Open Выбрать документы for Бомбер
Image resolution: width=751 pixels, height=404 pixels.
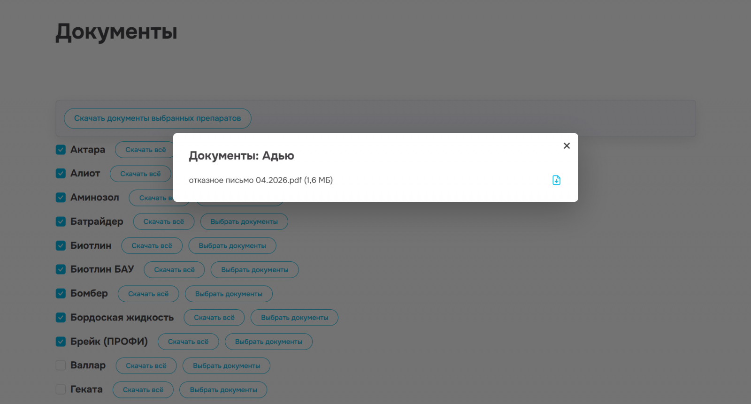tap(229, 294)
